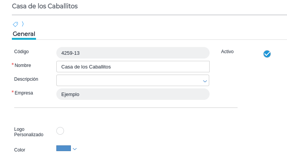Click the Nombre required field label

pos(23,65)
